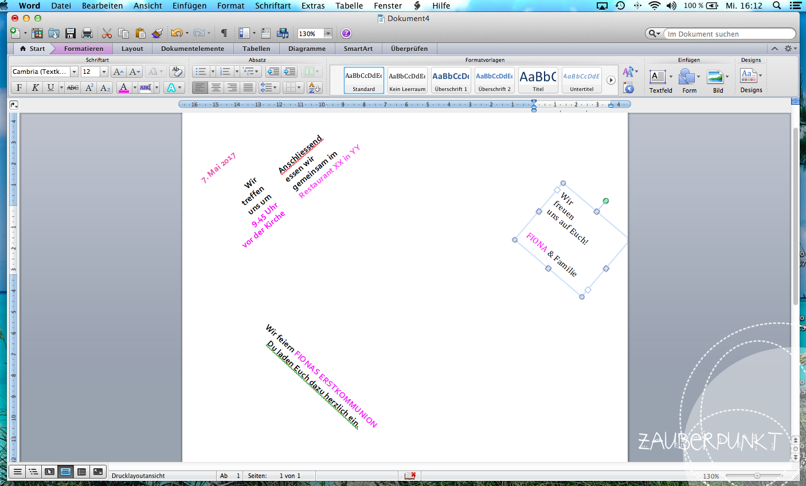Click the Im Dokument suchen search field
Screen dimensions: 806x486
729,34
